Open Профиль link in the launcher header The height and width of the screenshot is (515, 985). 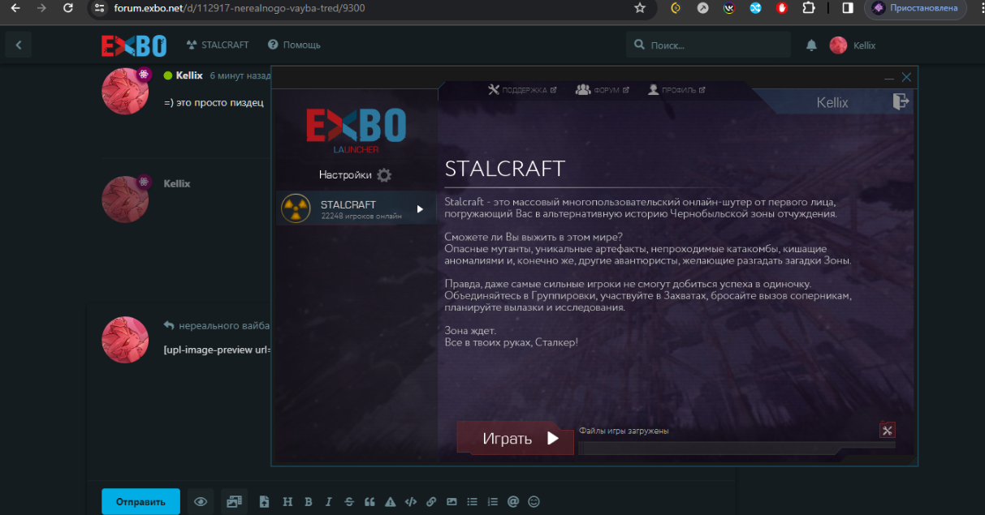pyautogui.click(x=676, y=90)
